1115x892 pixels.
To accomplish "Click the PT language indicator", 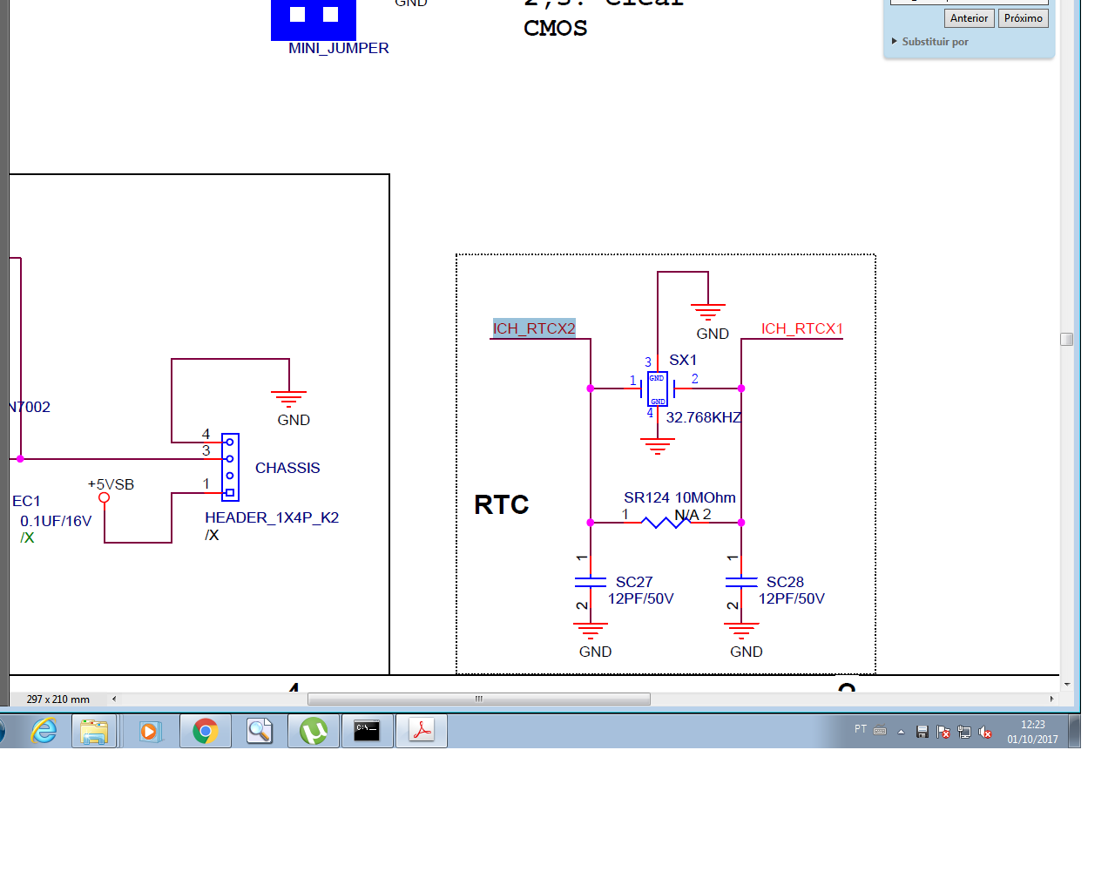I will pos(861,729).
